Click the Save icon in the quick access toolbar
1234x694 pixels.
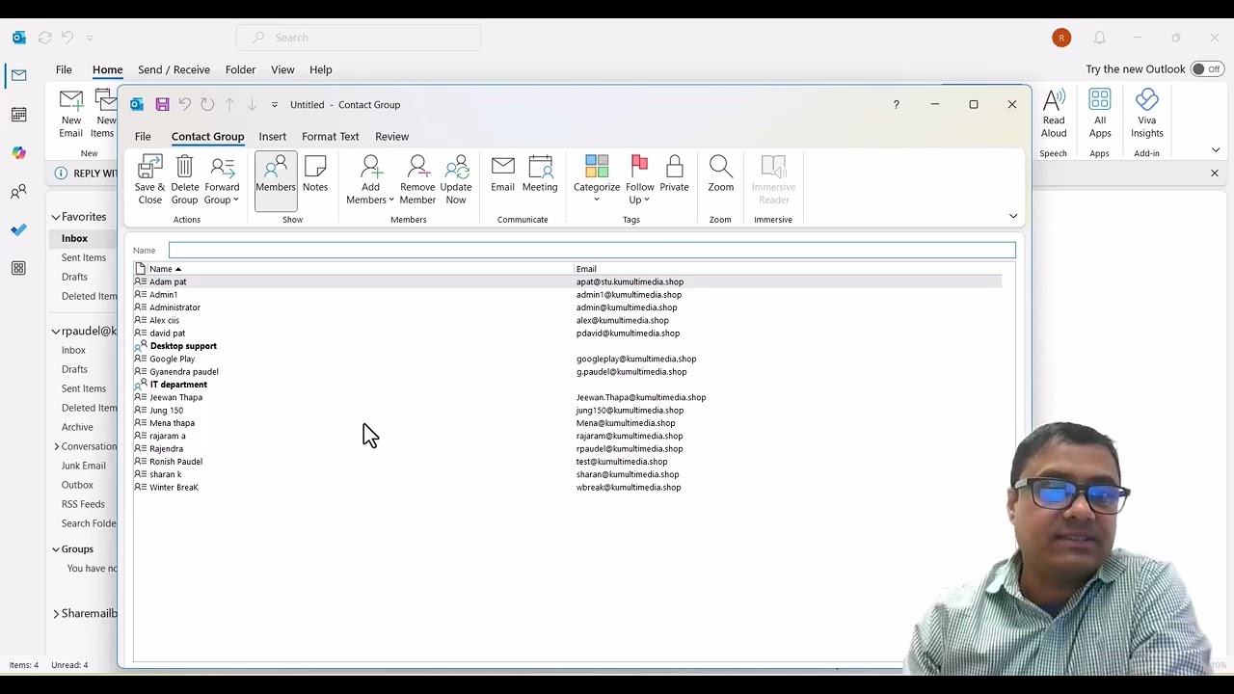click(162, 104)
